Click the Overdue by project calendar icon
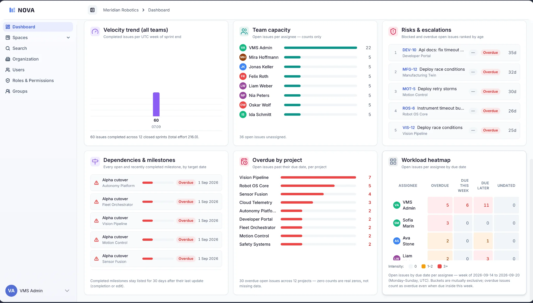This screenshot has height=303, width=533. click(x=244, y=162)
